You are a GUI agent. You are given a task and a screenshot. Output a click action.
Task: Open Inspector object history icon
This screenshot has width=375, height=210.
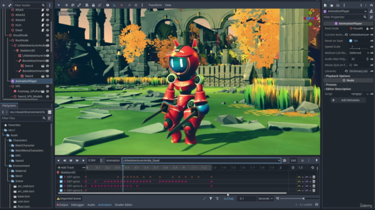[371, 5]
